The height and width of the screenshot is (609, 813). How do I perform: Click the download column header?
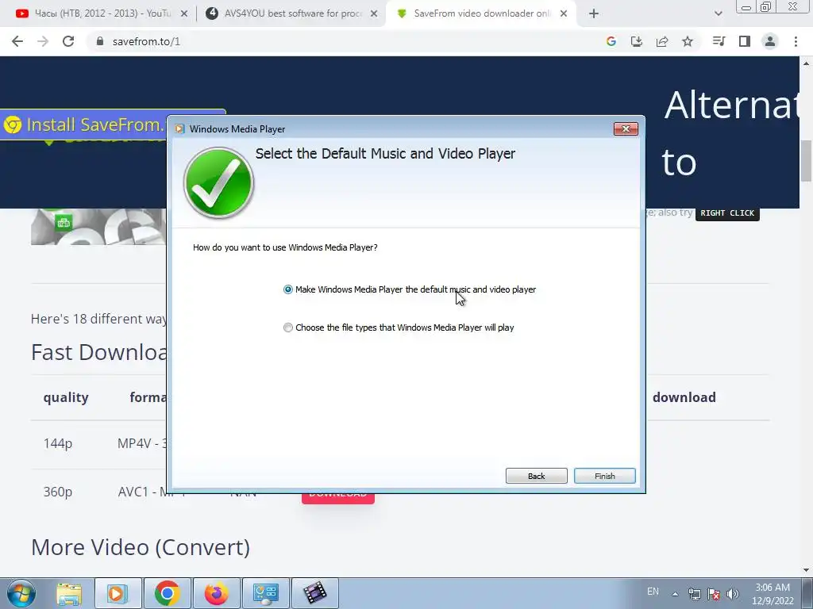(684, 397)
